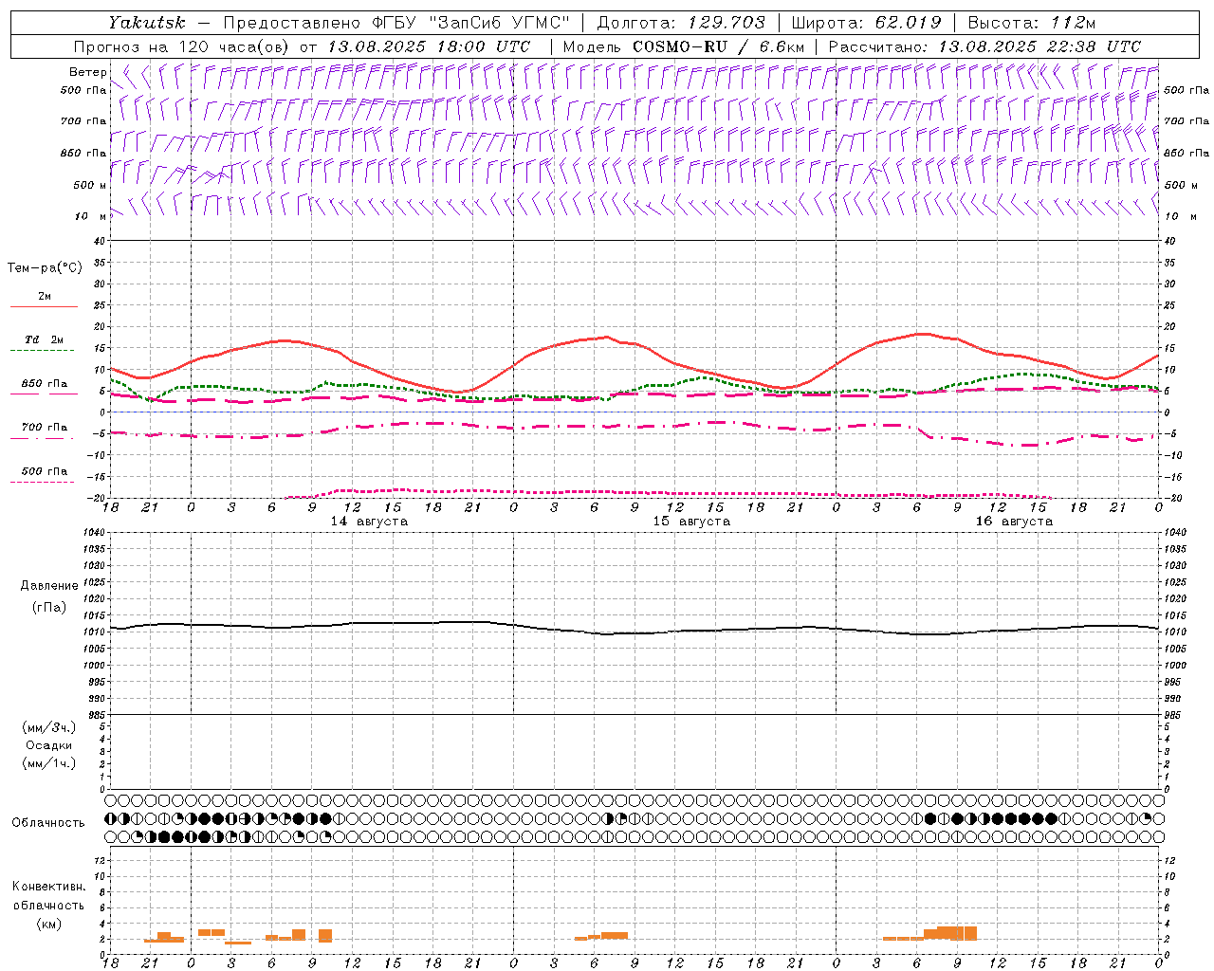Viewport: 1214px width, 971px height.
Task: Click the 'Модель COSMO-RU / 6.6км' model text
Action: pos(683,46)
